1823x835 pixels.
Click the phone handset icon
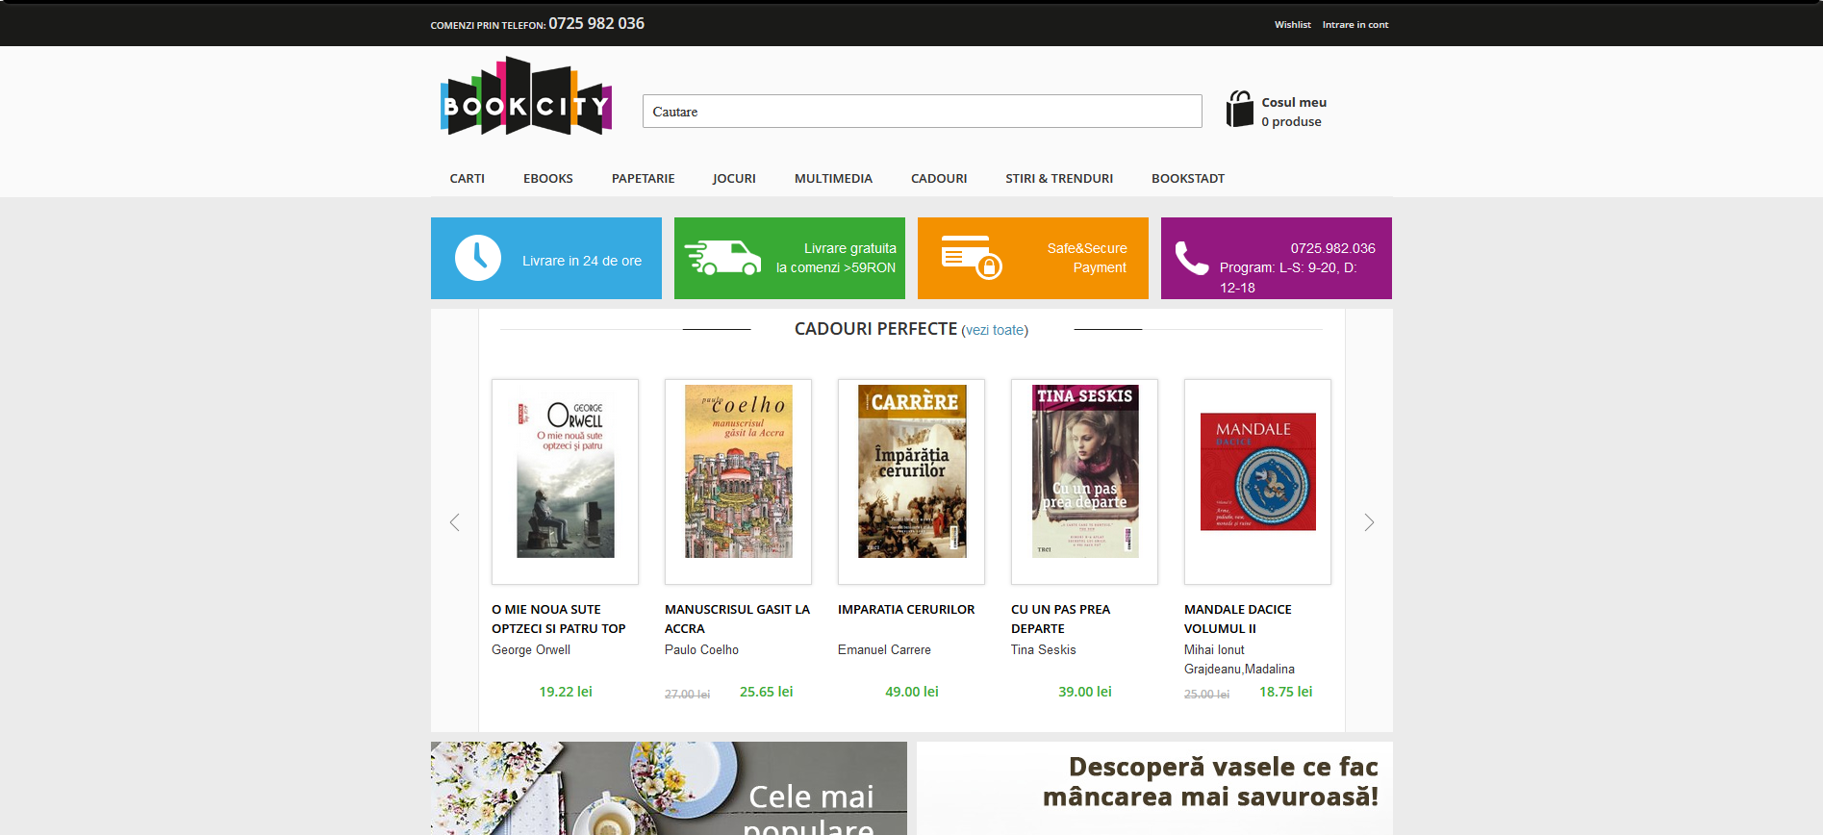point(1191,258)
